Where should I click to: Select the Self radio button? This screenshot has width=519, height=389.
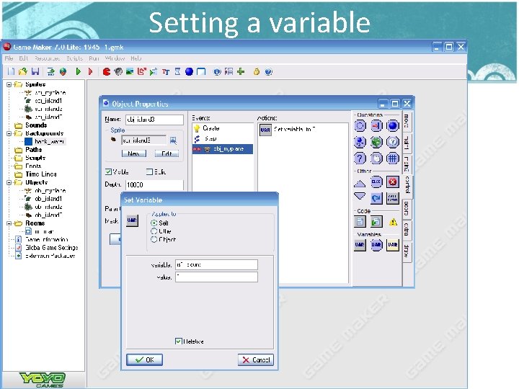pyautogui.click(x=154, y=223)
